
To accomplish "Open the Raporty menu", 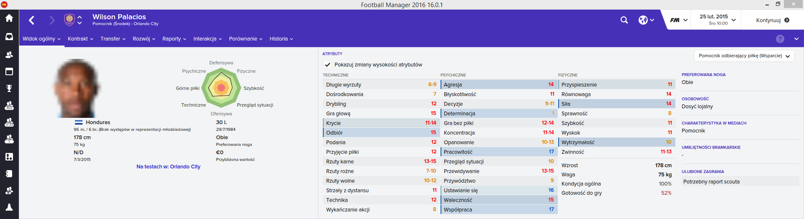I will click(174, 39).
